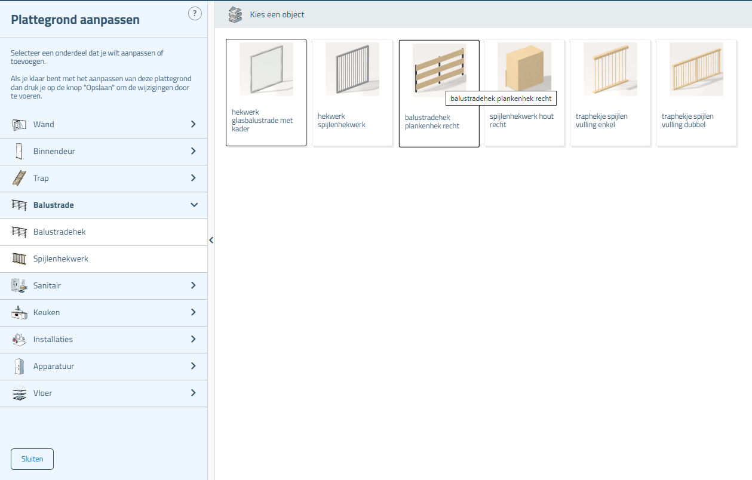
Task: Click the Apparatuur appliance icon
Action: coord(19,367)
